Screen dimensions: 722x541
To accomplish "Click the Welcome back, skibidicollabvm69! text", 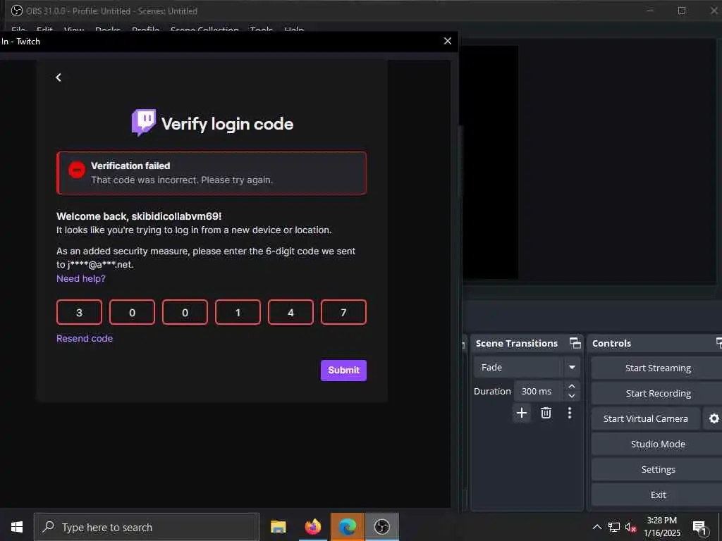I will point(139,216).
